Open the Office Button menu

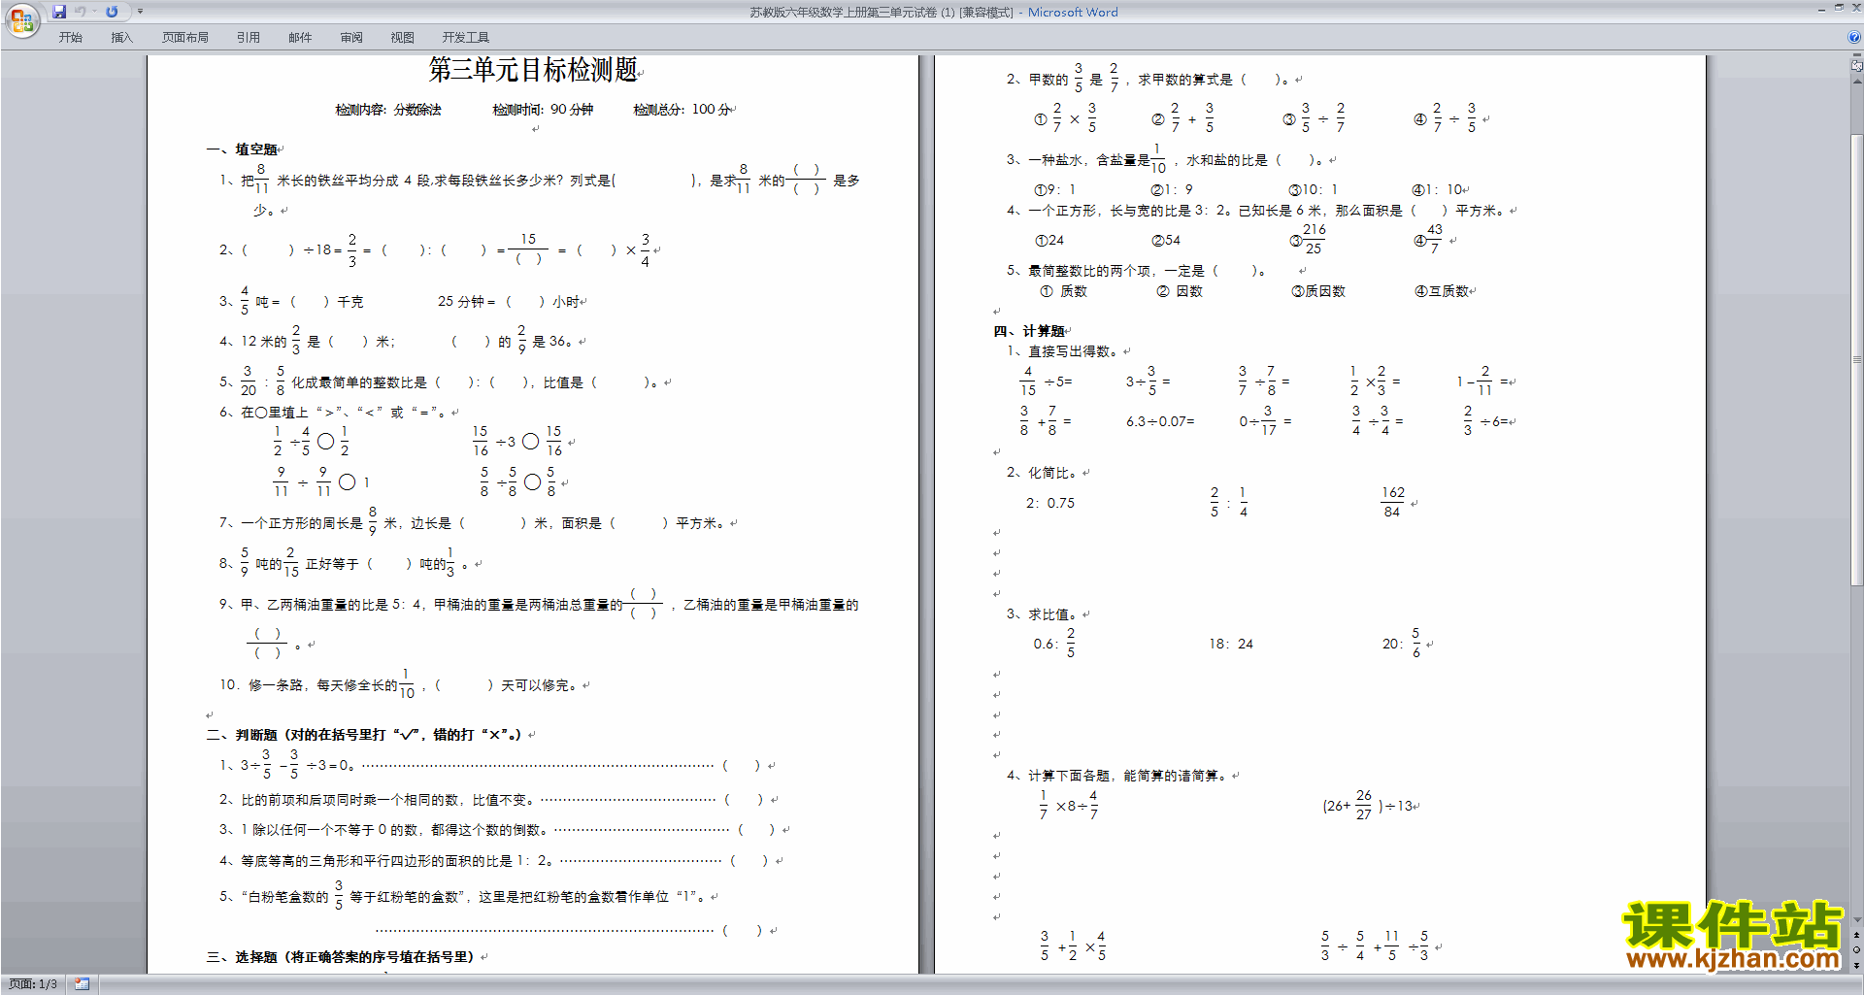(21, 19)
